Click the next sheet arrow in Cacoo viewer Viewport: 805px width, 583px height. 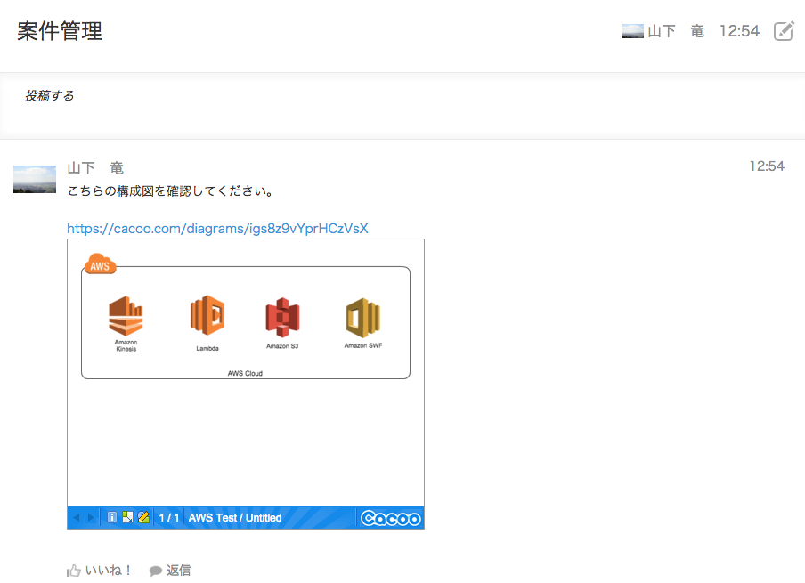91,517
